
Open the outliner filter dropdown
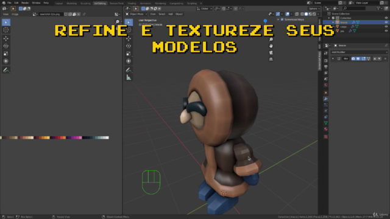click(379, 9)
